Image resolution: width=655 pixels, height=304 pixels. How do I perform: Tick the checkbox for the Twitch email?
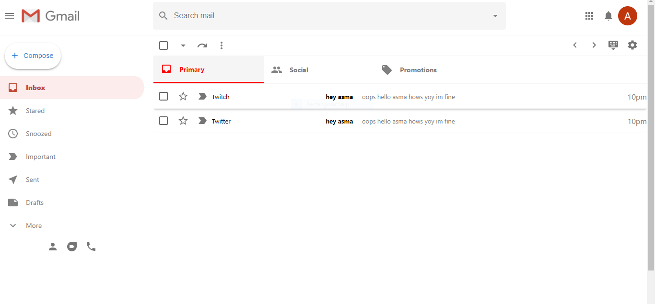[164, 97]
